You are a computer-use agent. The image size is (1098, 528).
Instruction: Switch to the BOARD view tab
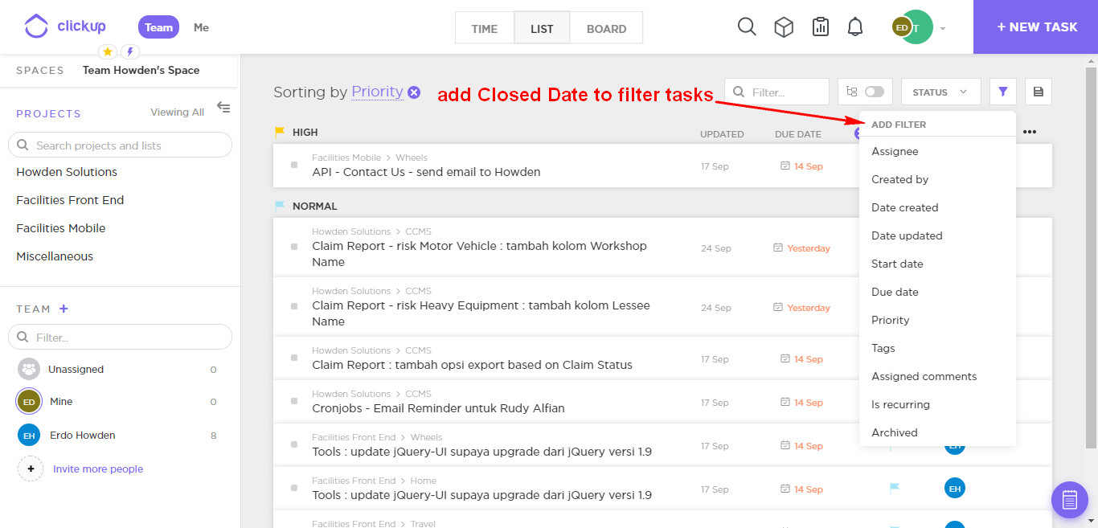pos(606,28)
